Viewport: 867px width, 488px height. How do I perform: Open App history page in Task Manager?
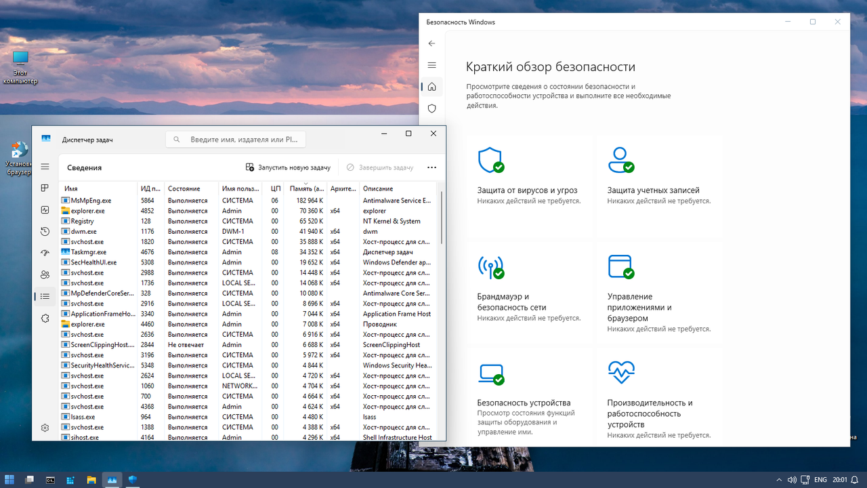click(45, 232)
